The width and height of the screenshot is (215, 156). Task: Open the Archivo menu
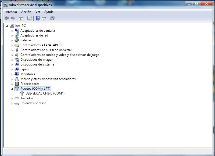coord(11,12)
